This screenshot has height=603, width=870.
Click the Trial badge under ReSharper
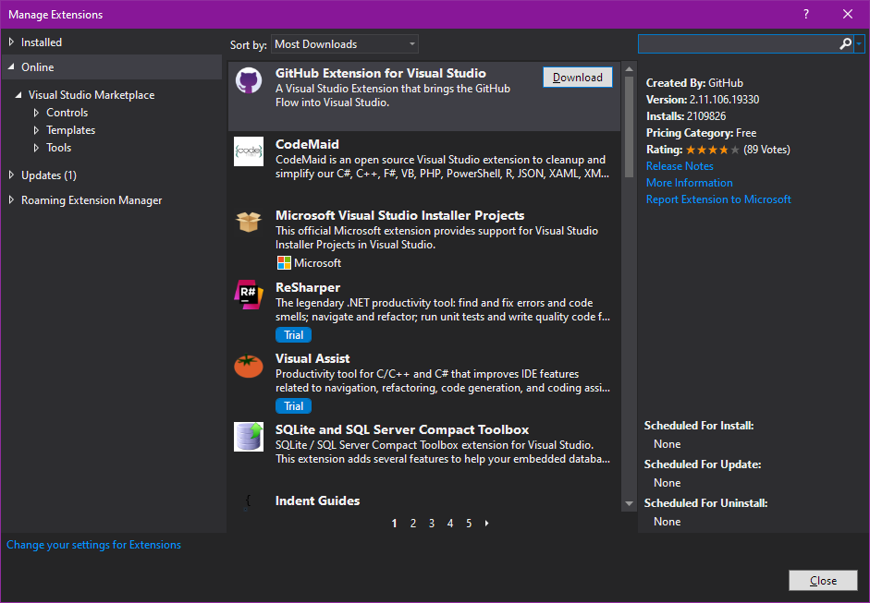coord(293,335)
